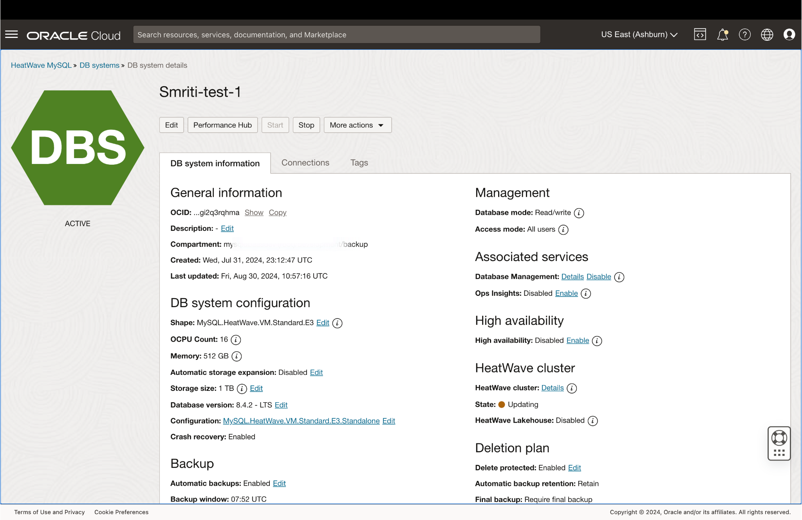
Task: Switch to the Tags tab
Action: tap(359, 162)
